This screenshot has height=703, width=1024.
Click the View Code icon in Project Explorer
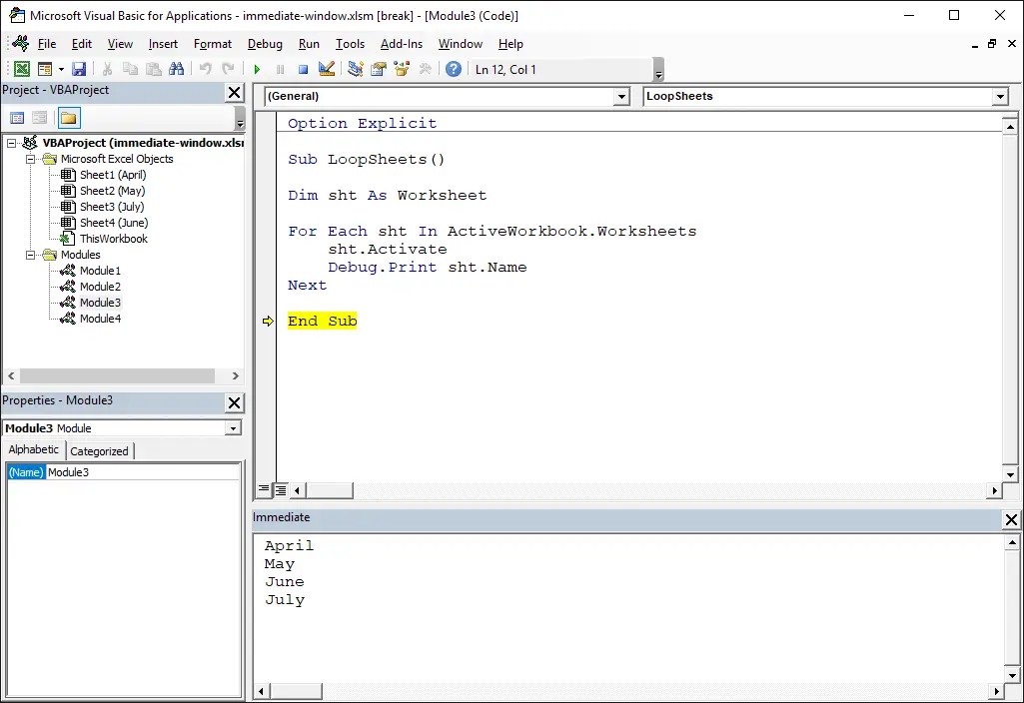[x=16, y=117]
